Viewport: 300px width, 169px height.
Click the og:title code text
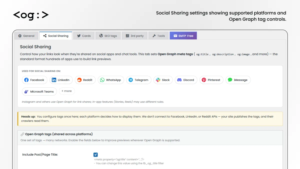(202, 54)
